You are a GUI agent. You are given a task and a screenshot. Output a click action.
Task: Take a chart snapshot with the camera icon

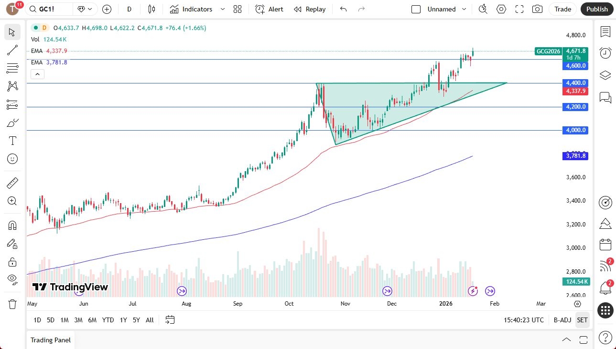coord(537,9)
